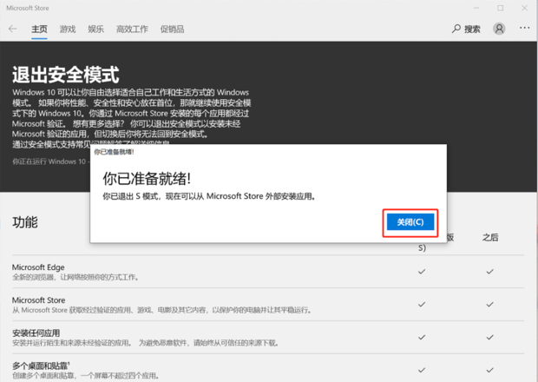Image resolution: width=538 pixels, height=382 pixels.
Task: Click the back arrow in the Store header
Action: (13, 29)
